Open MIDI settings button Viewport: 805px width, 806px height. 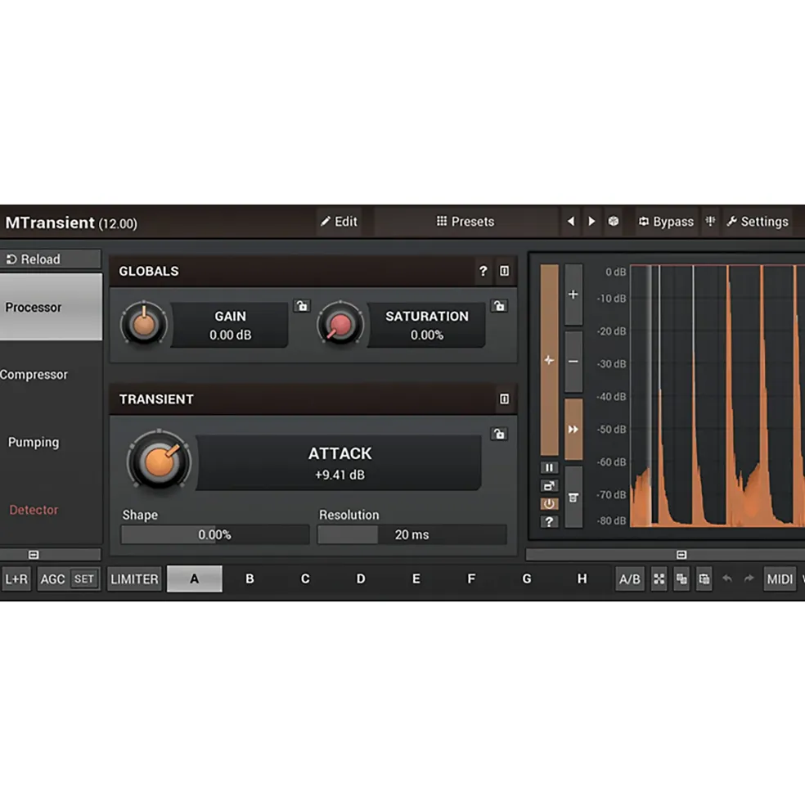click(780, 579)
